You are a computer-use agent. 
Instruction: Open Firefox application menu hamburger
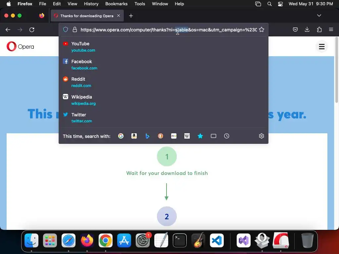click(x=331, y=29)
